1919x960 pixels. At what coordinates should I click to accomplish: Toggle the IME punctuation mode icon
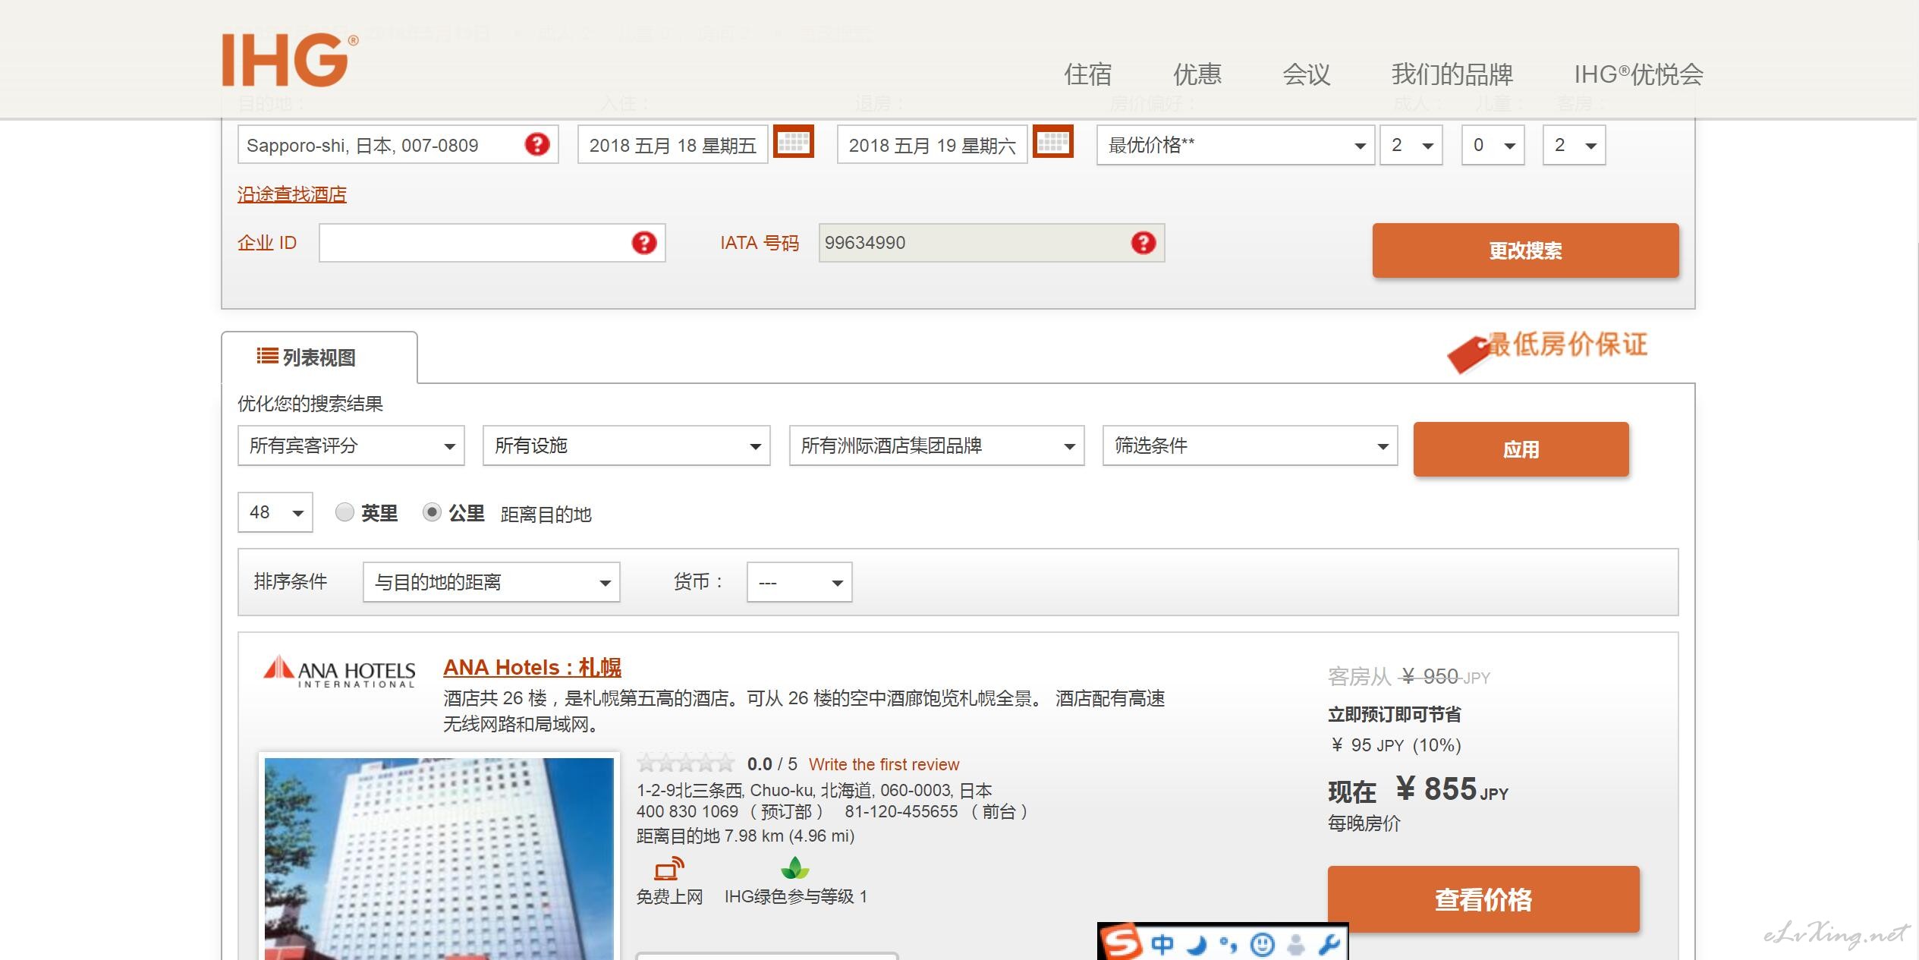[x=1228, y=945]
